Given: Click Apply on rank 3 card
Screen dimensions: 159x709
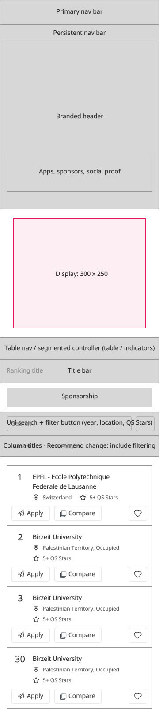Looking at the screenshot, I should pos(30,635).
